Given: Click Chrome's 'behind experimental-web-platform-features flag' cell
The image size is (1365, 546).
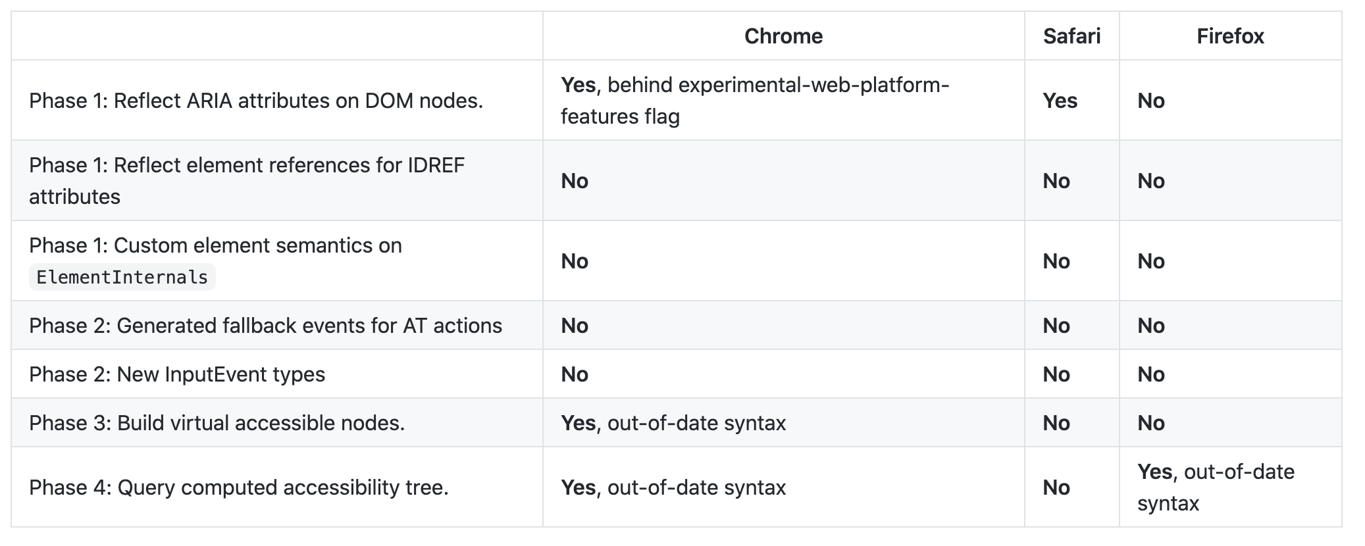Looking at the screenshot, I should click(x=754, y=101).
